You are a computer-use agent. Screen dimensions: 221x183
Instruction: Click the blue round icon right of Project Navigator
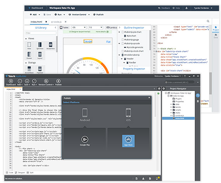pos(198,95)
